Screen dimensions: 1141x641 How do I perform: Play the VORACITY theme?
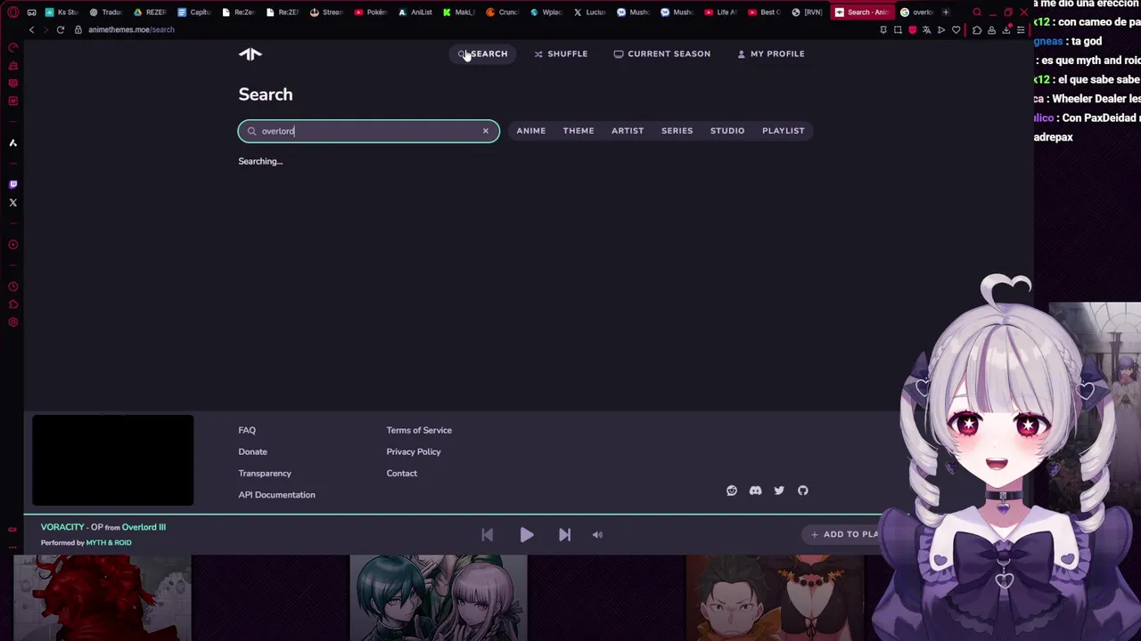(527, 535)
